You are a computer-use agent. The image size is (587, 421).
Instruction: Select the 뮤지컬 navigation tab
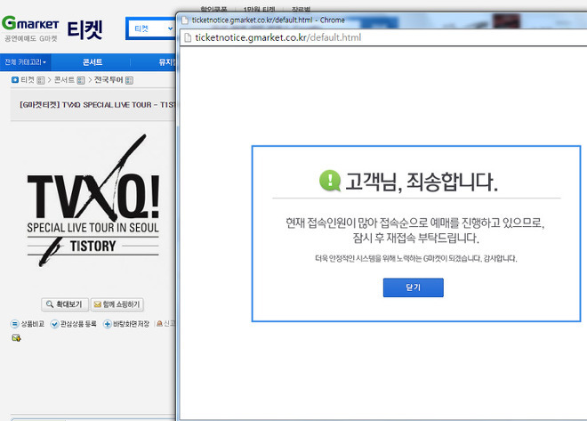(167, 62)
